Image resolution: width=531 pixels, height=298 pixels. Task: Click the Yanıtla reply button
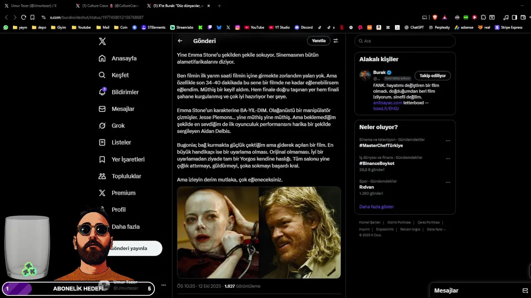[319, 41]
